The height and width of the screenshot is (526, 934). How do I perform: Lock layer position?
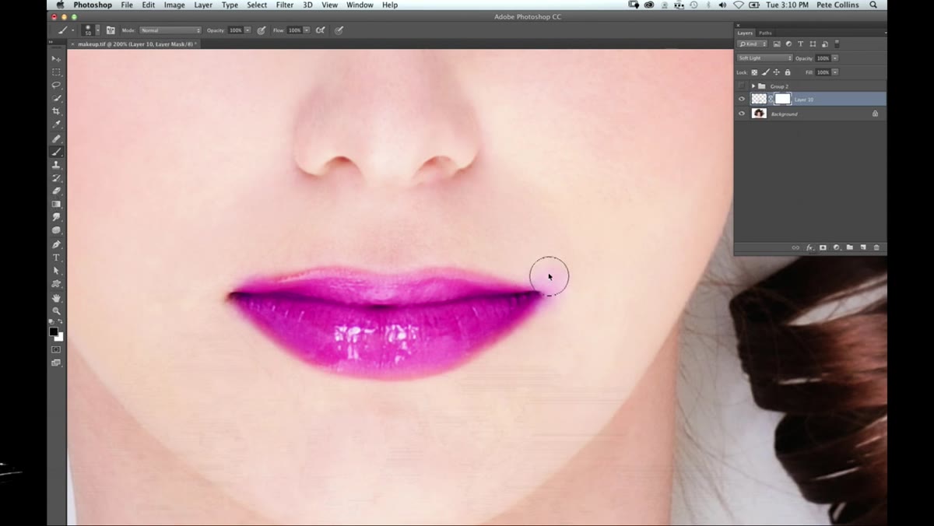[776, 72]
